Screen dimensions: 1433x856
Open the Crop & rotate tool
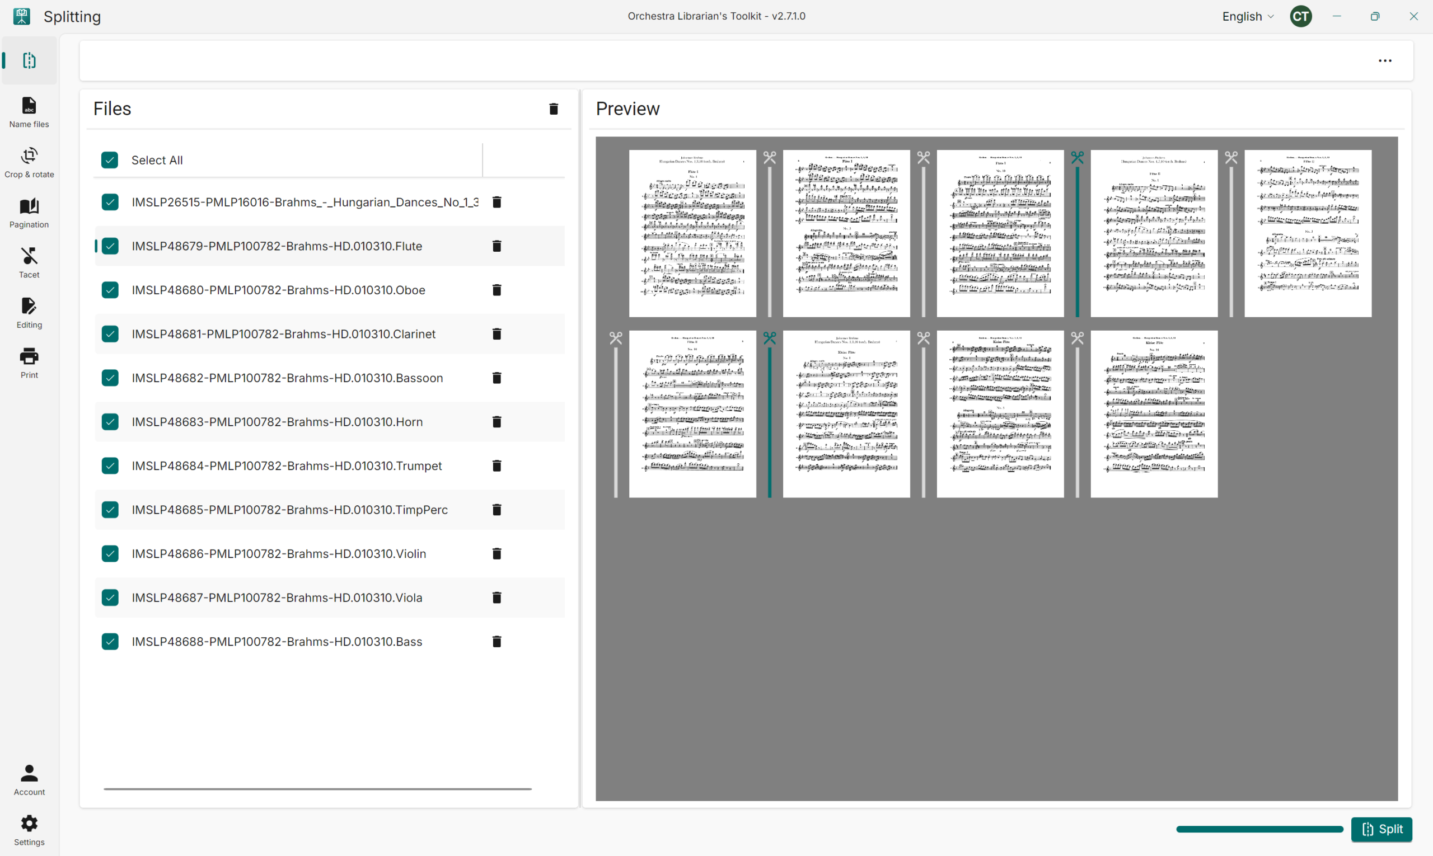(29, 163)
